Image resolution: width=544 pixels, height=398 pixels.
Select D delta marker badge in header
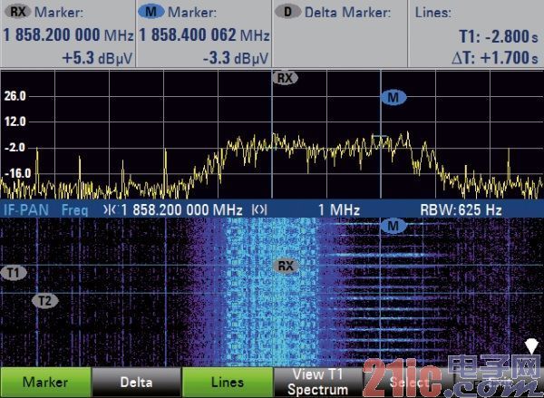tap(287, 12)
